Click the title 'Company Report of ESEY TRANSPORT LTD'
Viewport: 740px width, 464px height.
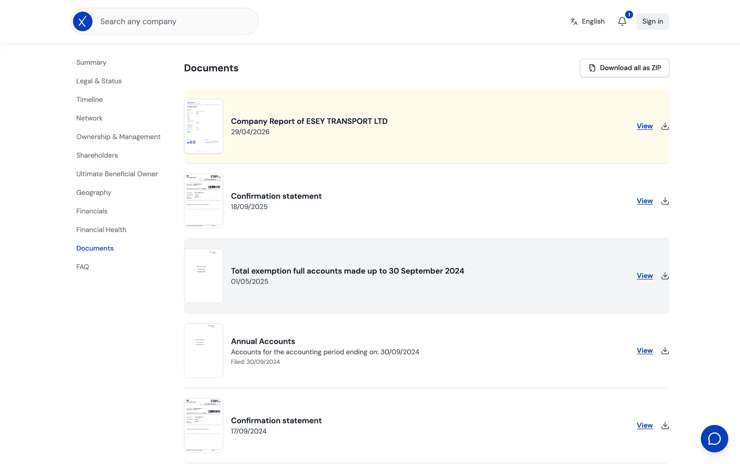(309, 121)
